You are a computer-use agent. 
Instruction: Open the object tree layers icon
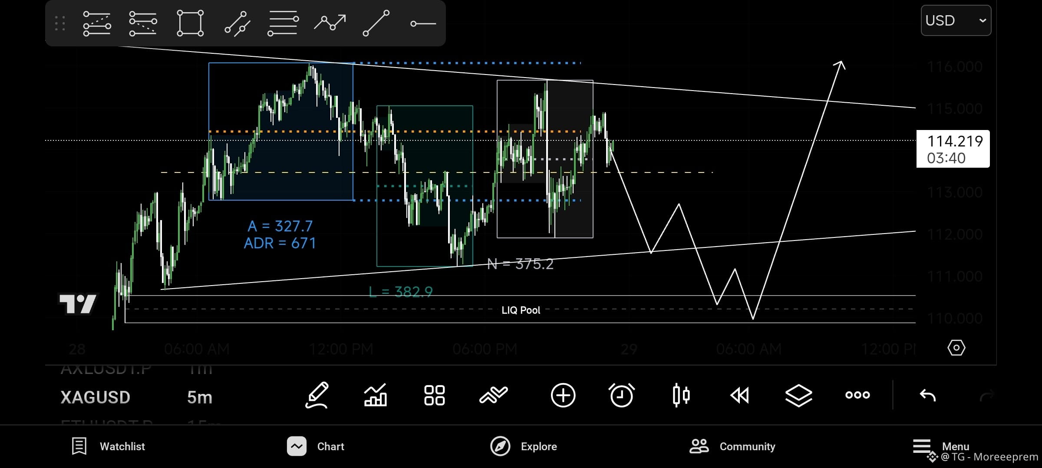click(799, 395)
